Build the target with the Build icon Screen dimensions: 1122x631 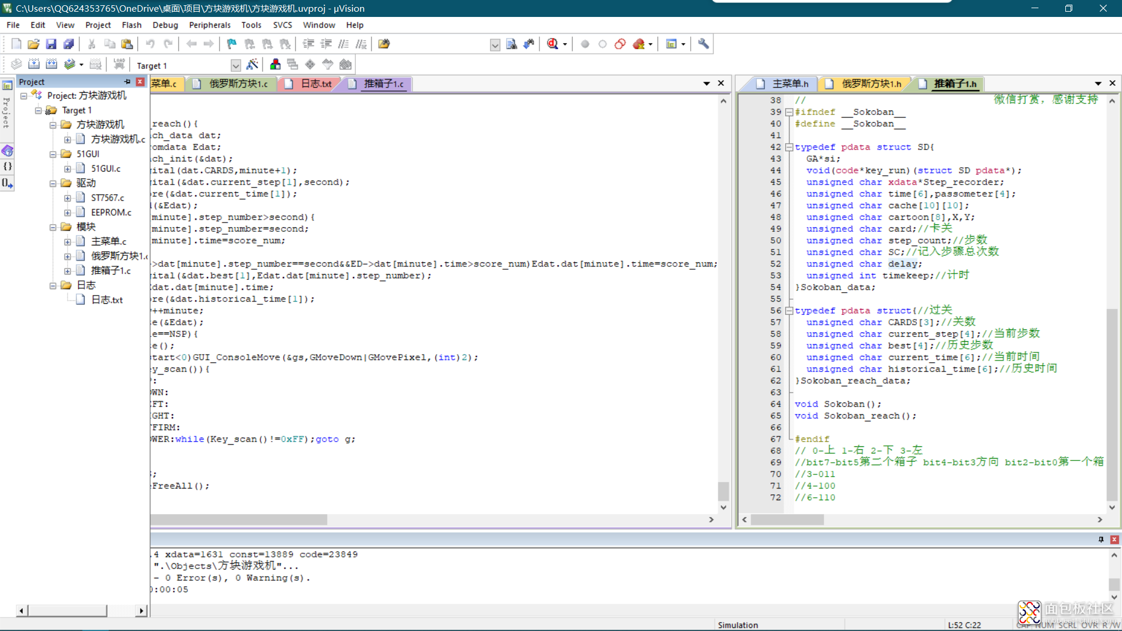tap(34, 64)
